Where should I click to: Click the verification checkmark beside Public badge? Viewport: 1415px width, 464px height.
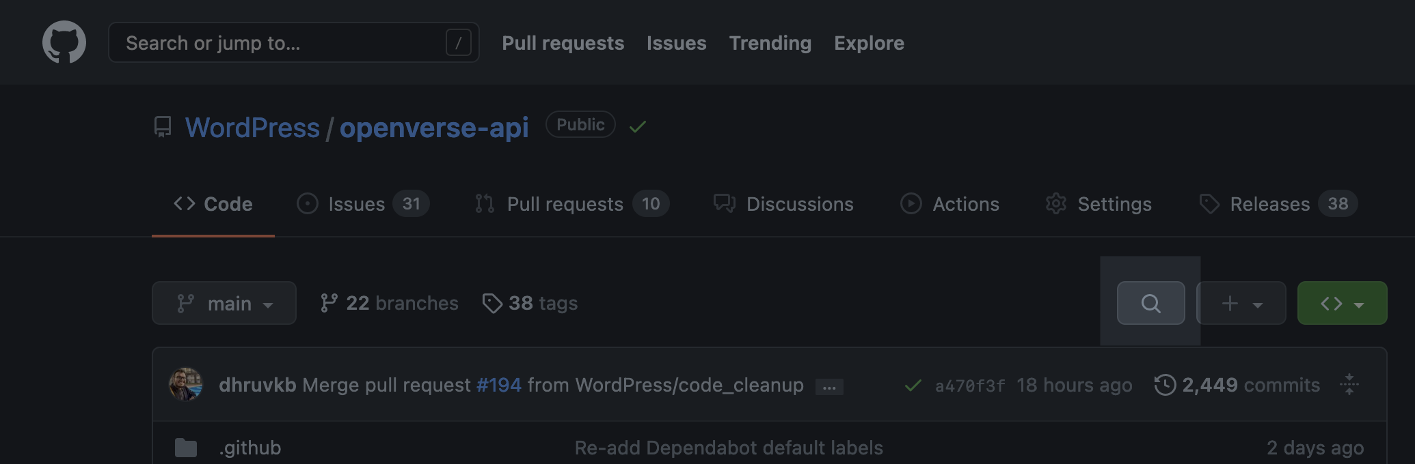click(637, 126)
